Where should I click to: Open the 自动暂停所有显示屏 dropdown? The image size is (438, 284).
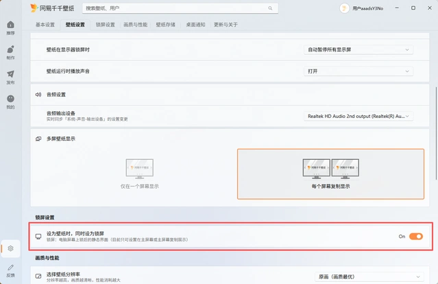click(358, 49)
